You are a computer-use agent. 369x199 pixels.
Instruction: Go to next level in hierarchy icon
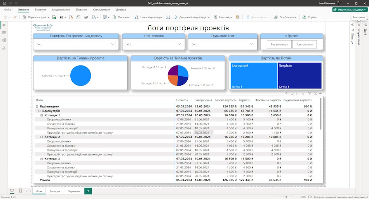(298, 94)
